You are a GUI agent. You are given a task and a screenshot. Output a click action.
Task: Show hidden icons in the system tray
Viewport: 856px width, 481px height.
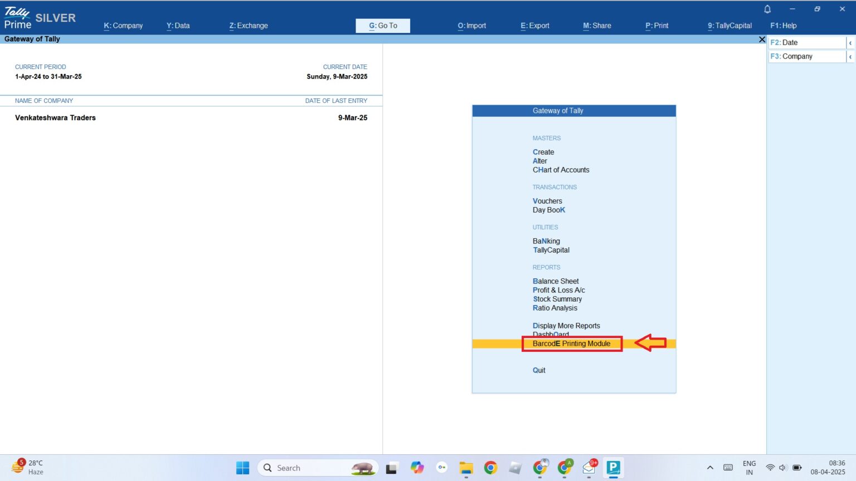click(x=710, y=468)
